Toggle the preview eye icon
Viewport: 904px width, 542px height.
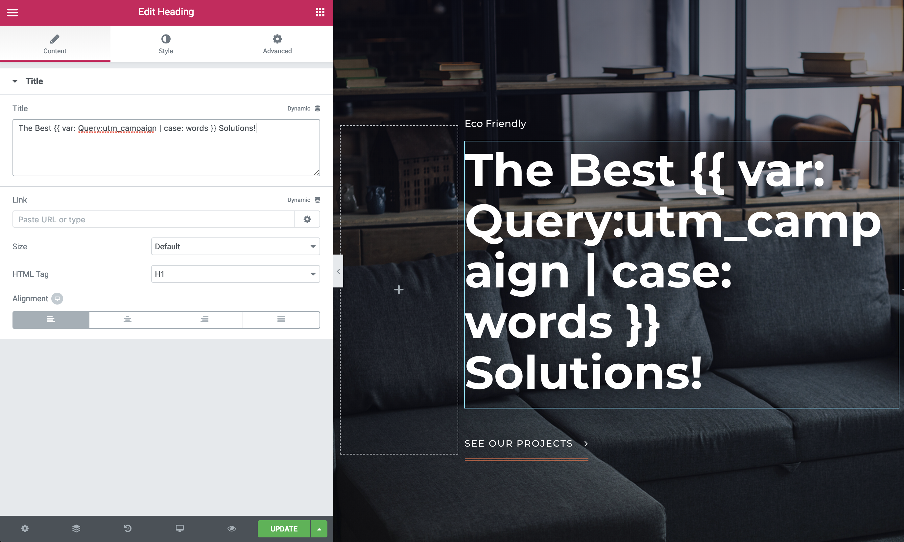pyautogui.click(x=231, y=529)
